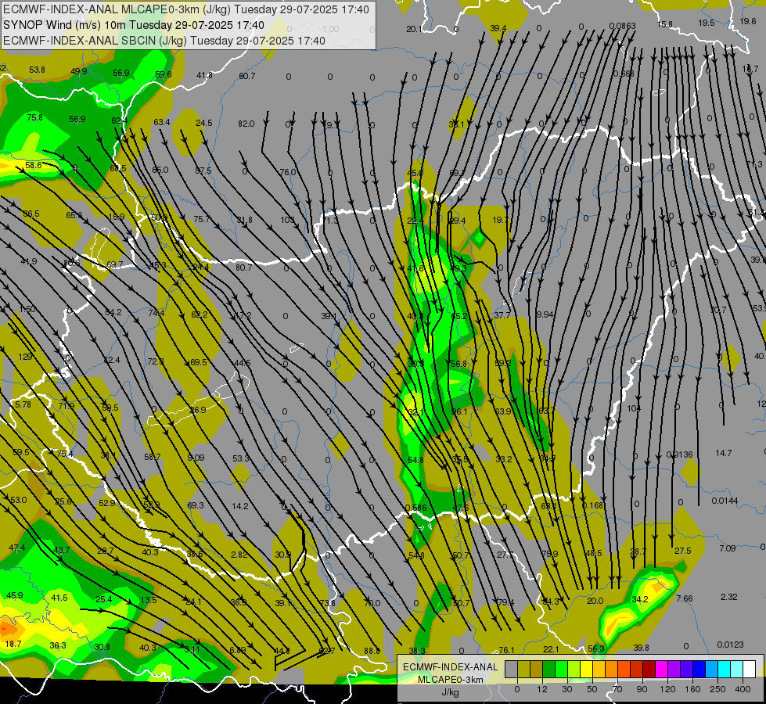The image size is (766, 704).
Task: Click the map value 49.9
Action: 79,71
